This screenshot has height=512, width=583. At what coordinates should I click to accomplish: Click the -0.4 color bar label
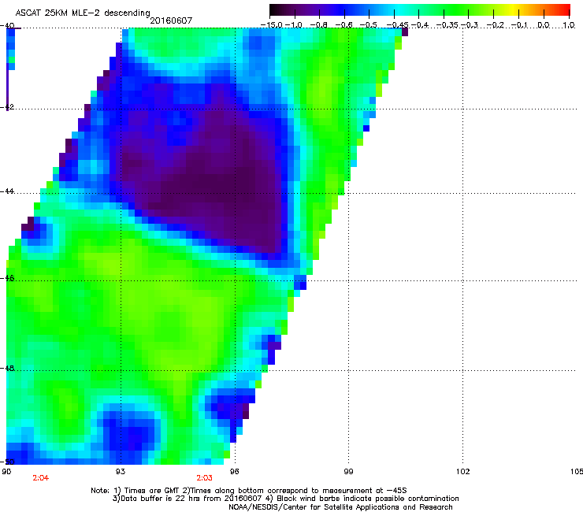[420, 25]
